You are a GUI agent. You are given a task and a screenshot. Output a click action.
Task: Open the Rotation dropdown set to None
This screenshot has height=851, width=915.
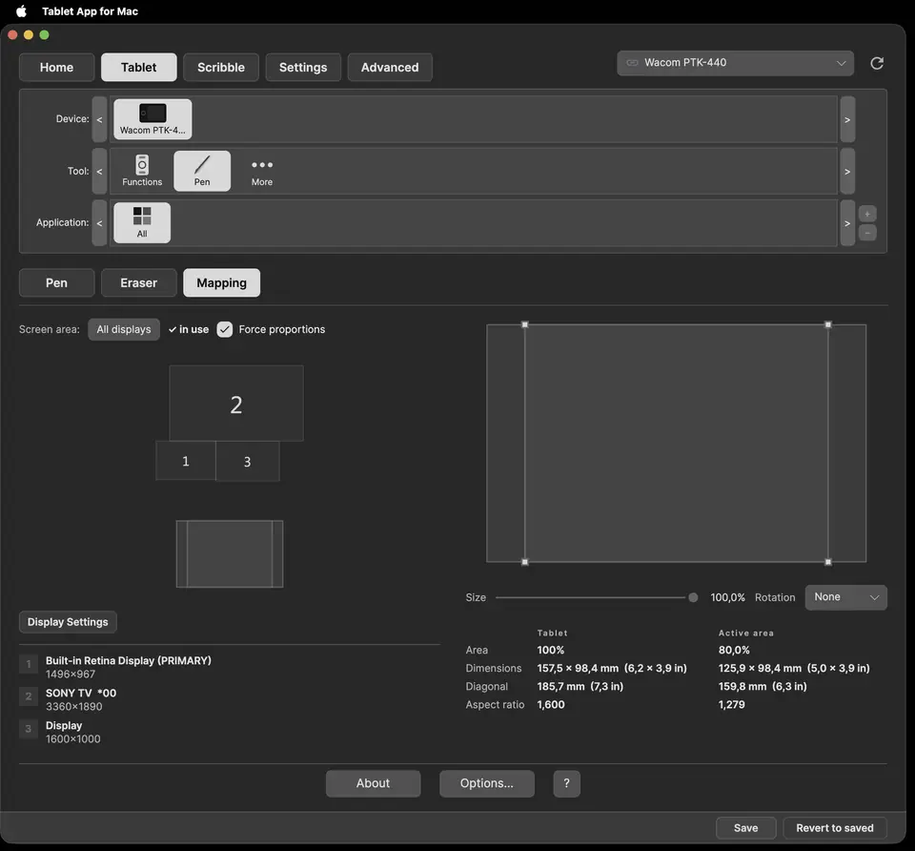[x=845, y=597]
